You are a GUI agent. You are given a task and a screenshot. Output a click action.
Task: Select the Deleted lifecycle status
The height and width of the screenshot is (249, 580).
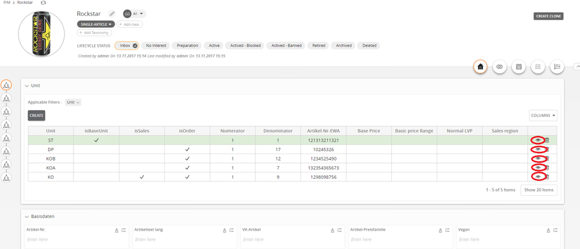pos(369,46)
